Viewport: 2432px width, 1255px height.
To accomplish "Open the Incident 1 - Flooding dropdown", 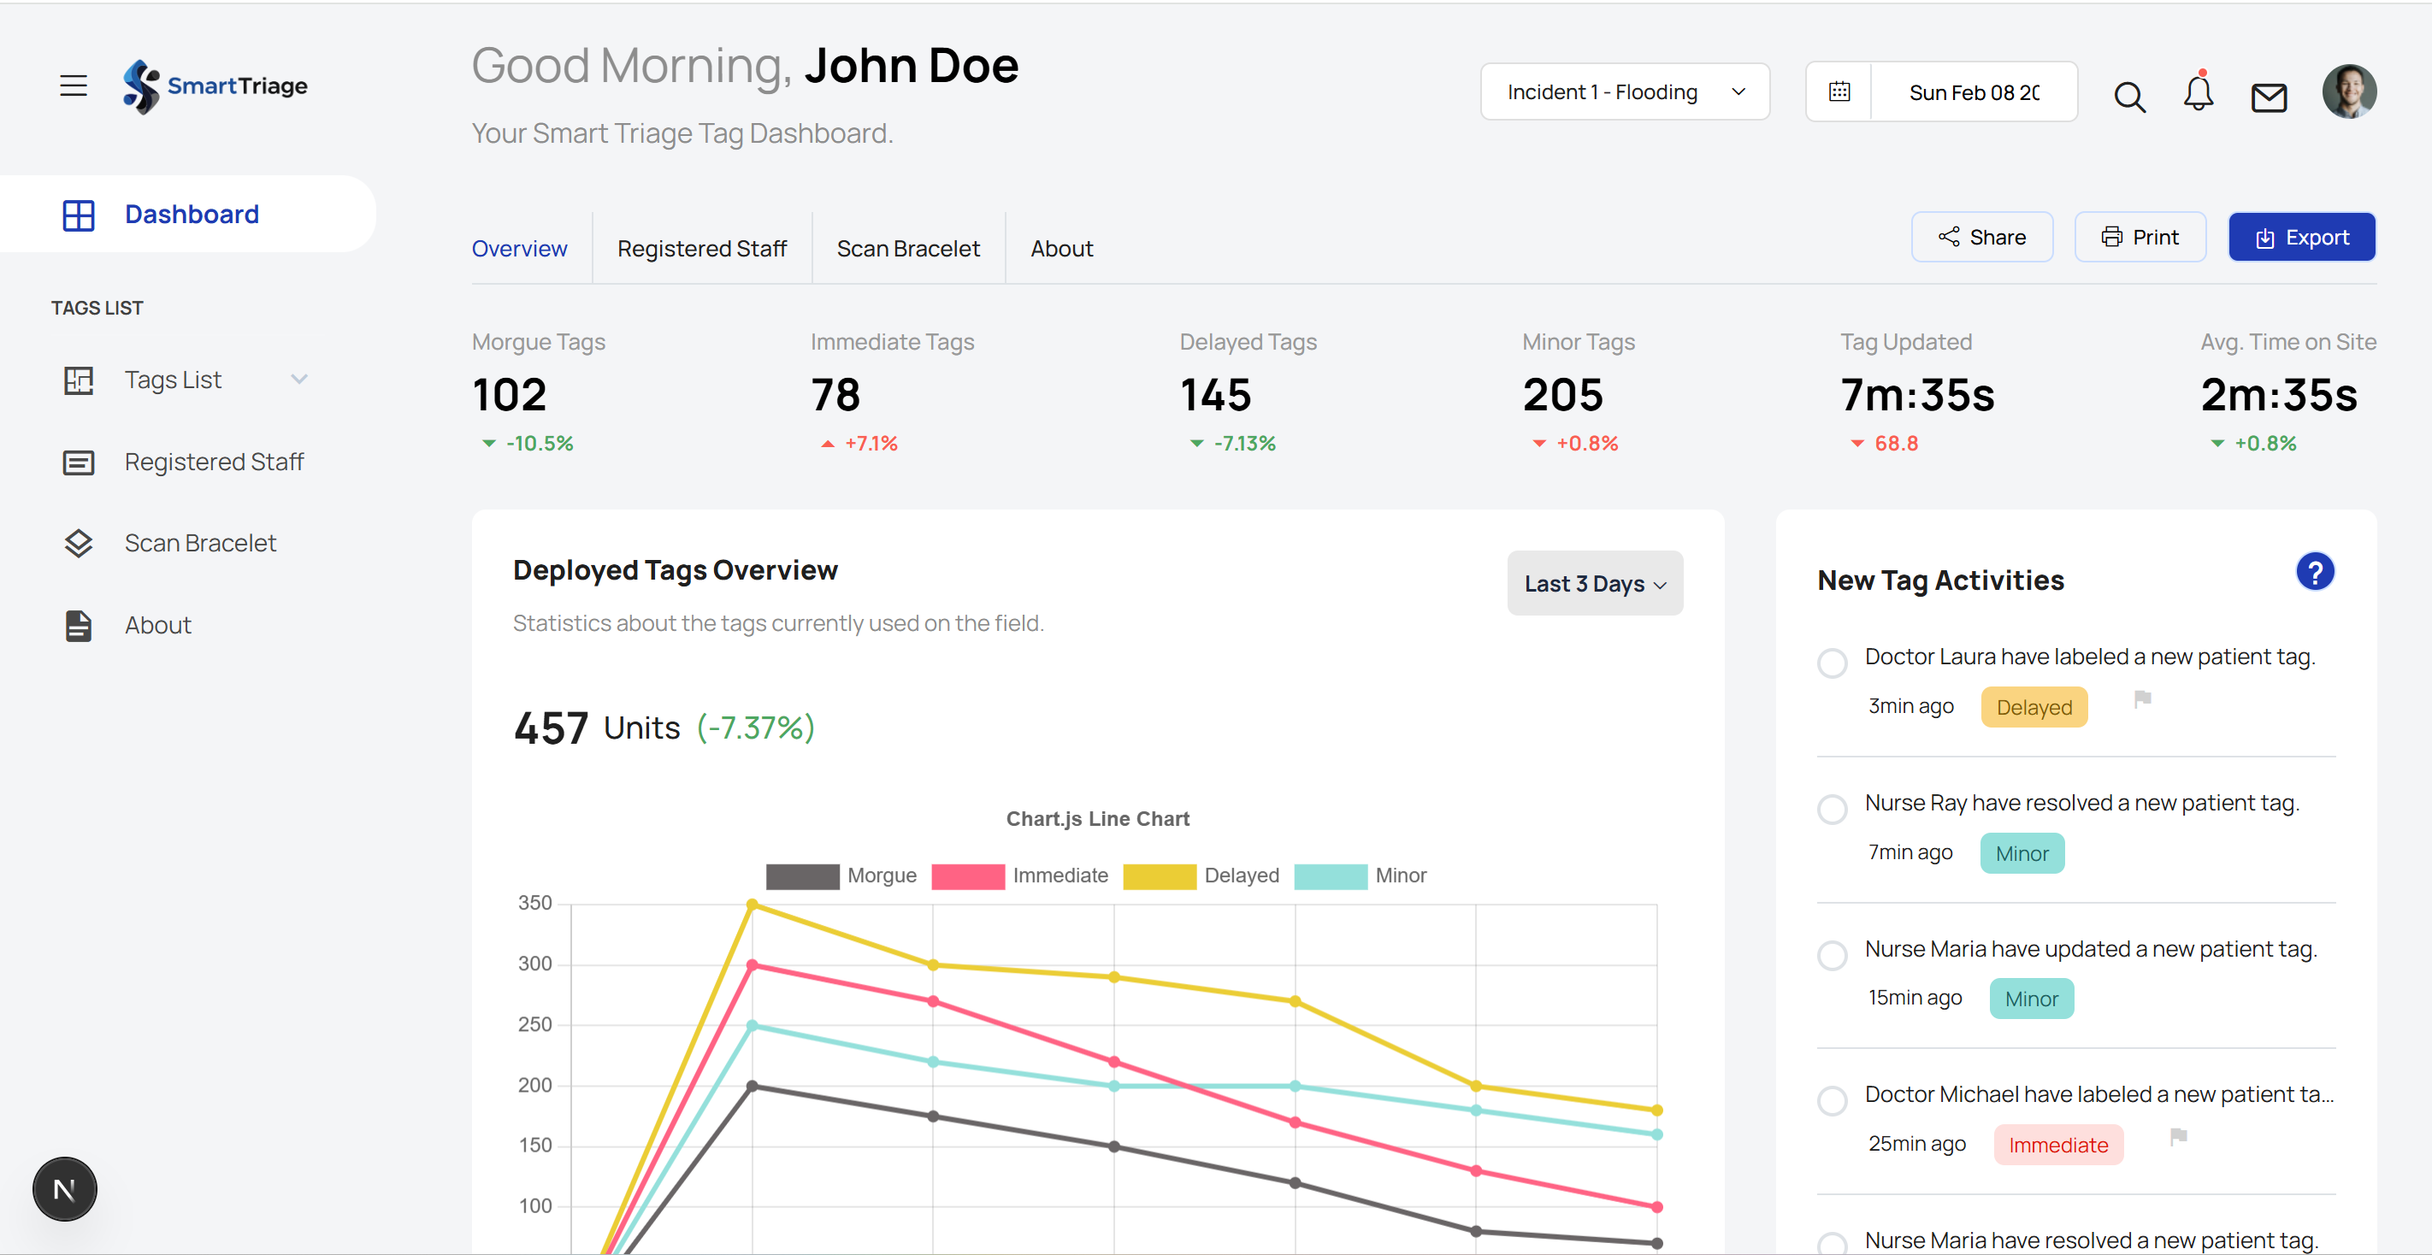I will (1624, 91).
